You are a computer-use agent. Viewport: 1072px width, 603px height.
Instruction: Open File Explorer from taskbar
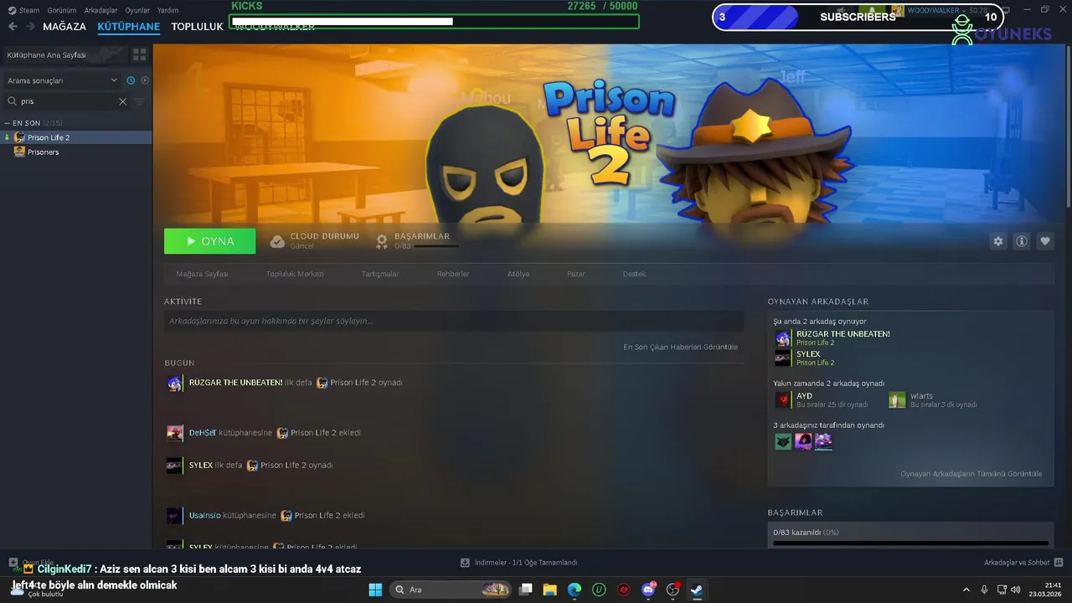point(550,590)
